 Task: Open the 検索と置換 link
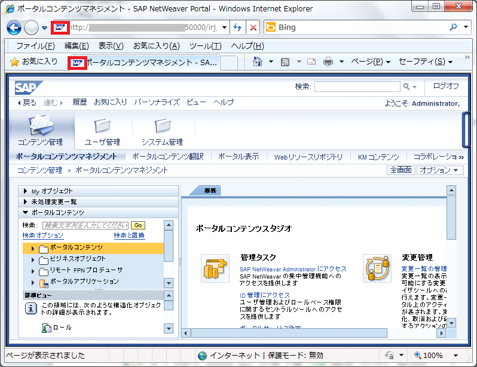click(129, 236)
